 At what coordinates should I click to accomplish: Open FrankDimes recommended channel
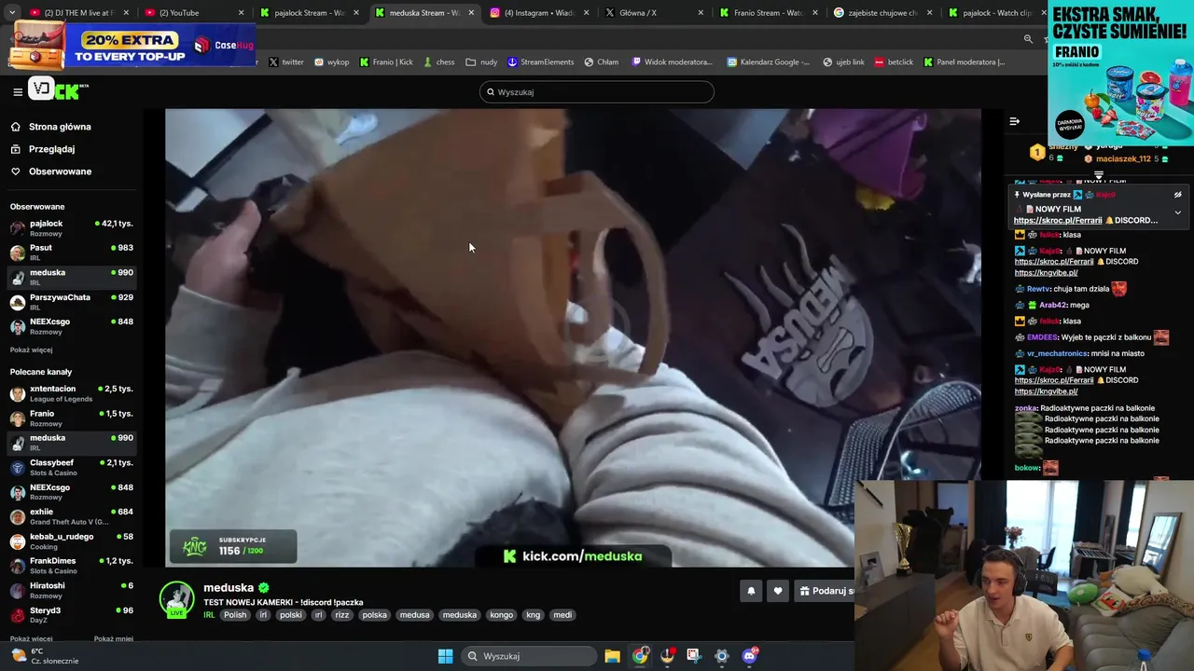coord(71,565)
